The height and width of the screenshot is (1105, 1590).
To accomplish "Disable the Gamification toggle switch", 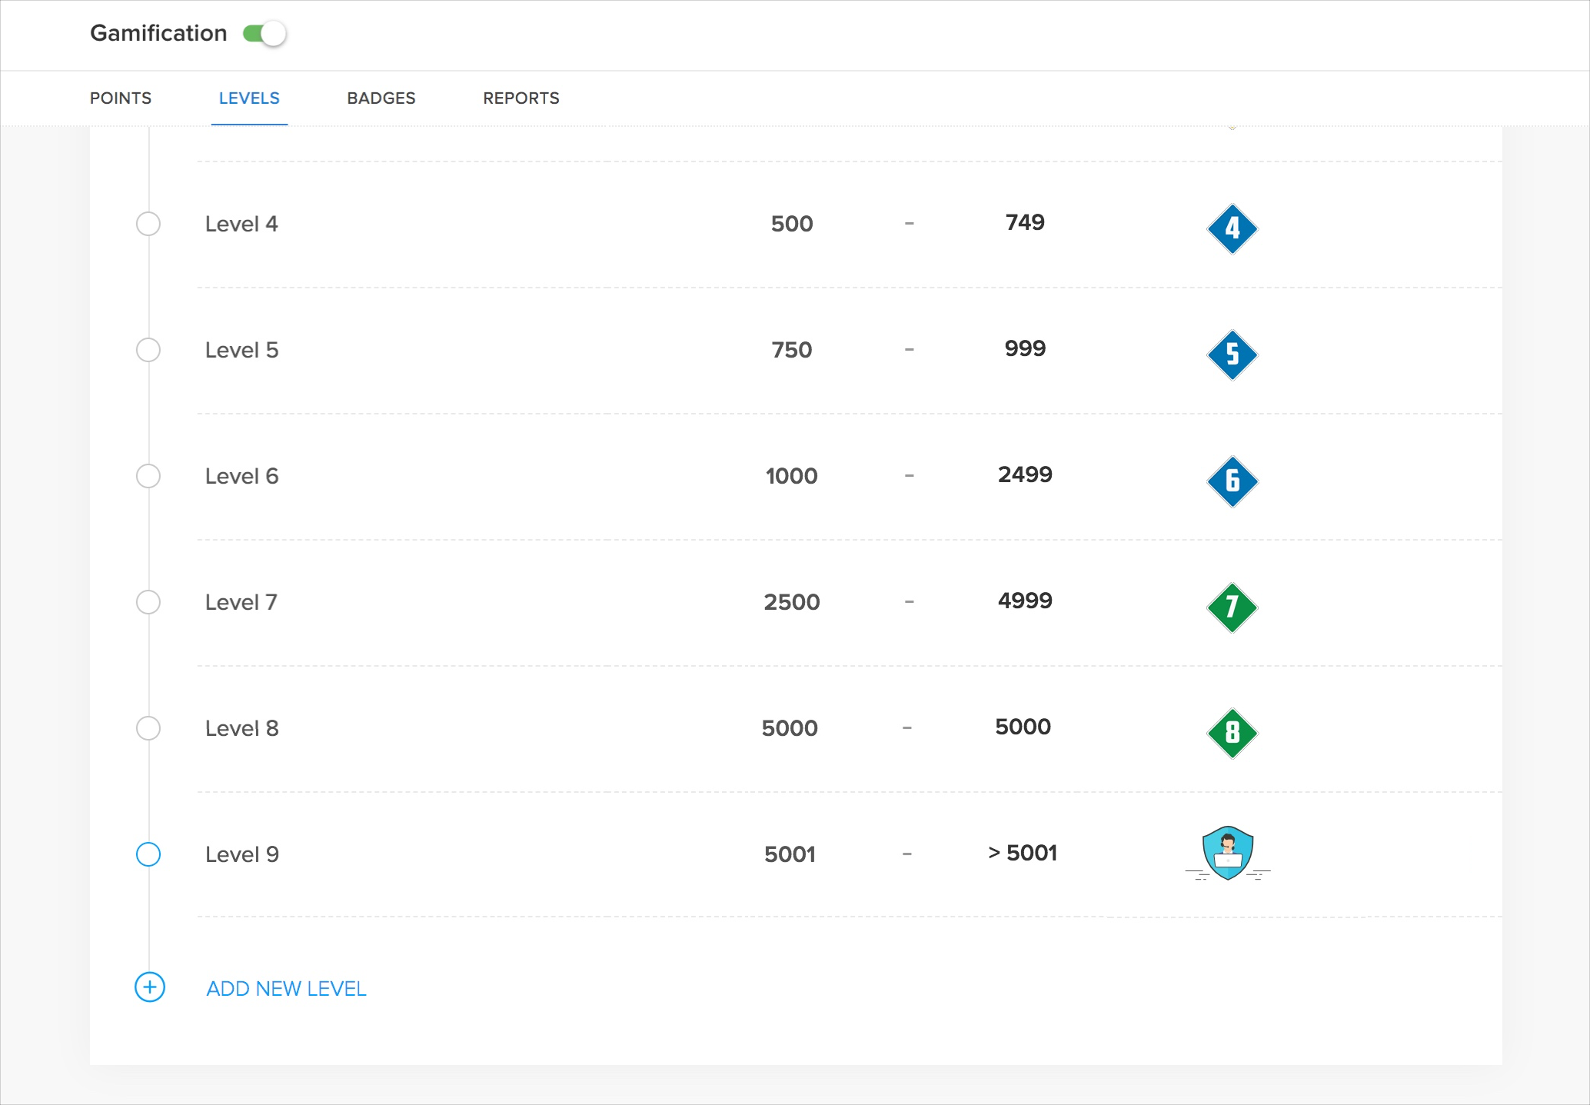I will point(264,34).
